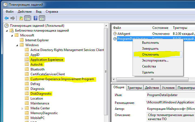Open the Файл menu
The height and width of the screenshot is (122, 195).
click(9, 12)
